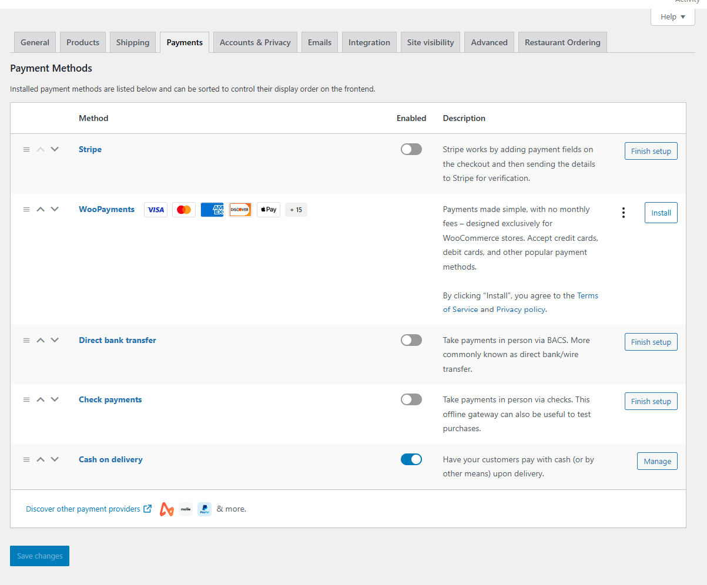
Task: Open the Restaurant Ordering tab
Action: coord(562,42)
